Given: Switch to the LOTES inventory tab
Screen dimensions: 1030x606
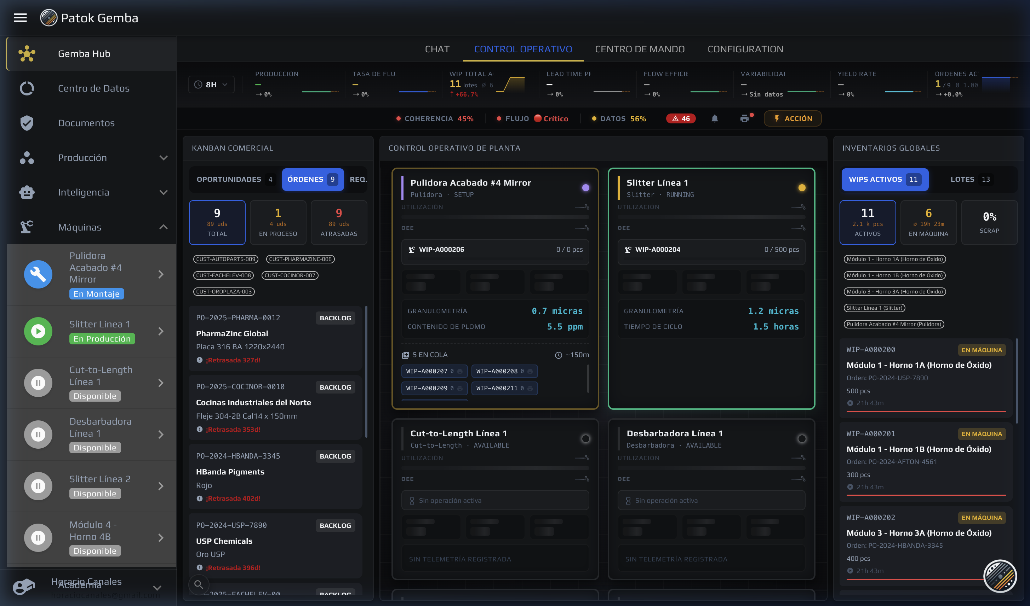Looking at the screenshot, I should tap(969, 179).
